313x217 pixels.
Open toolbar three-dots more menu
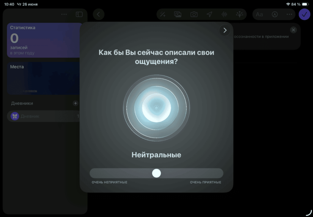(289, 14)
